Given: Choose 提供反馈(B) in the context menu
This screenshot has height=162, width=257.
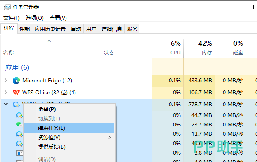Looking at the screenshot, I should pos(69,147).
